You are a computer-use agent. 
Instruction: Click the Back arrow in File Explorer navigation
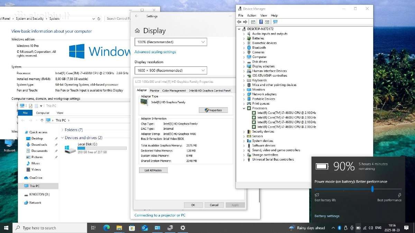(23, 120)
